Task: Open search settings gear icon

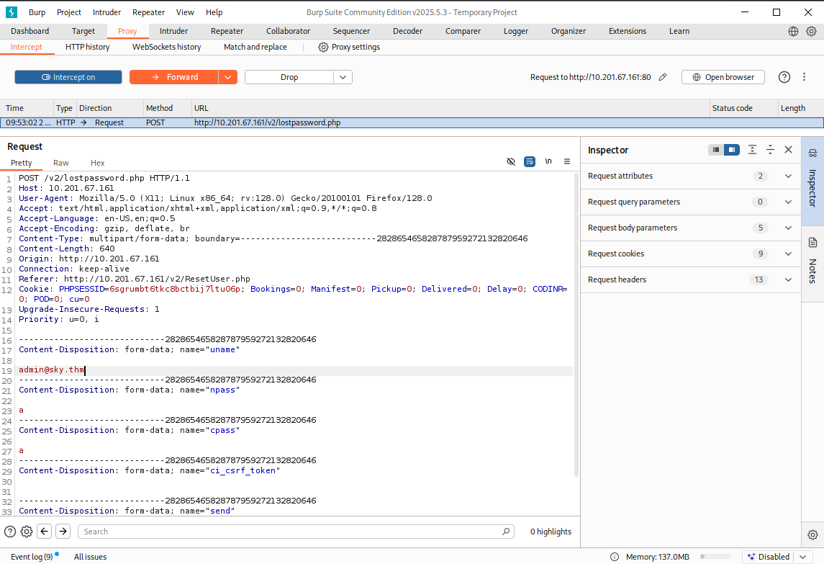Action: point(27,532)
